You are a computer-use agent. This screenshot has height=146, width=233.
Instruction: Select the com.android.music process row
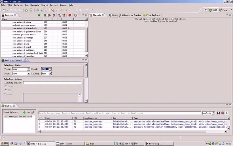(x=43, y=41)
